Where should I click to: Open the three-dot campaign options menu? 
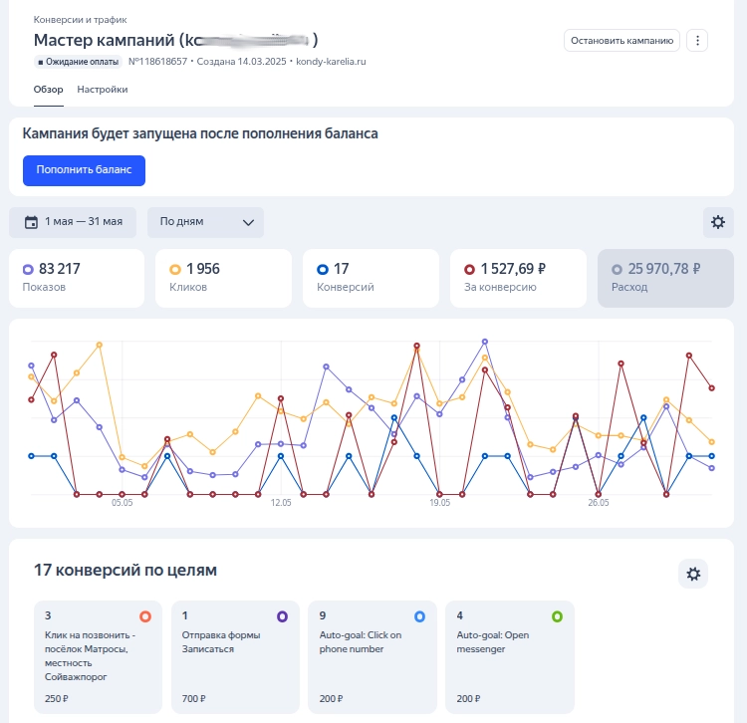tap(698, 41)
